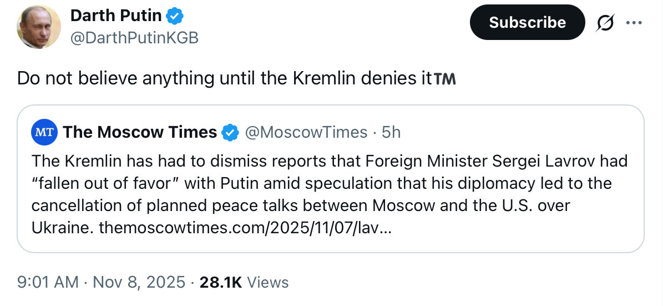Click The Moscow Times verified badge

pos(230,132)
